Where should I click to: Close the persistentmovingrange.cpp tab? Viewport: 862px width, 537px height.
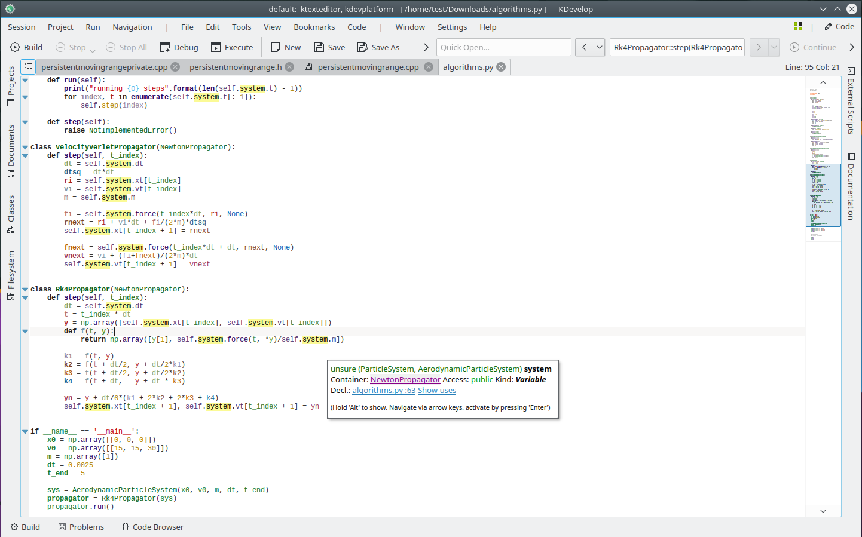tap(429, 67)
